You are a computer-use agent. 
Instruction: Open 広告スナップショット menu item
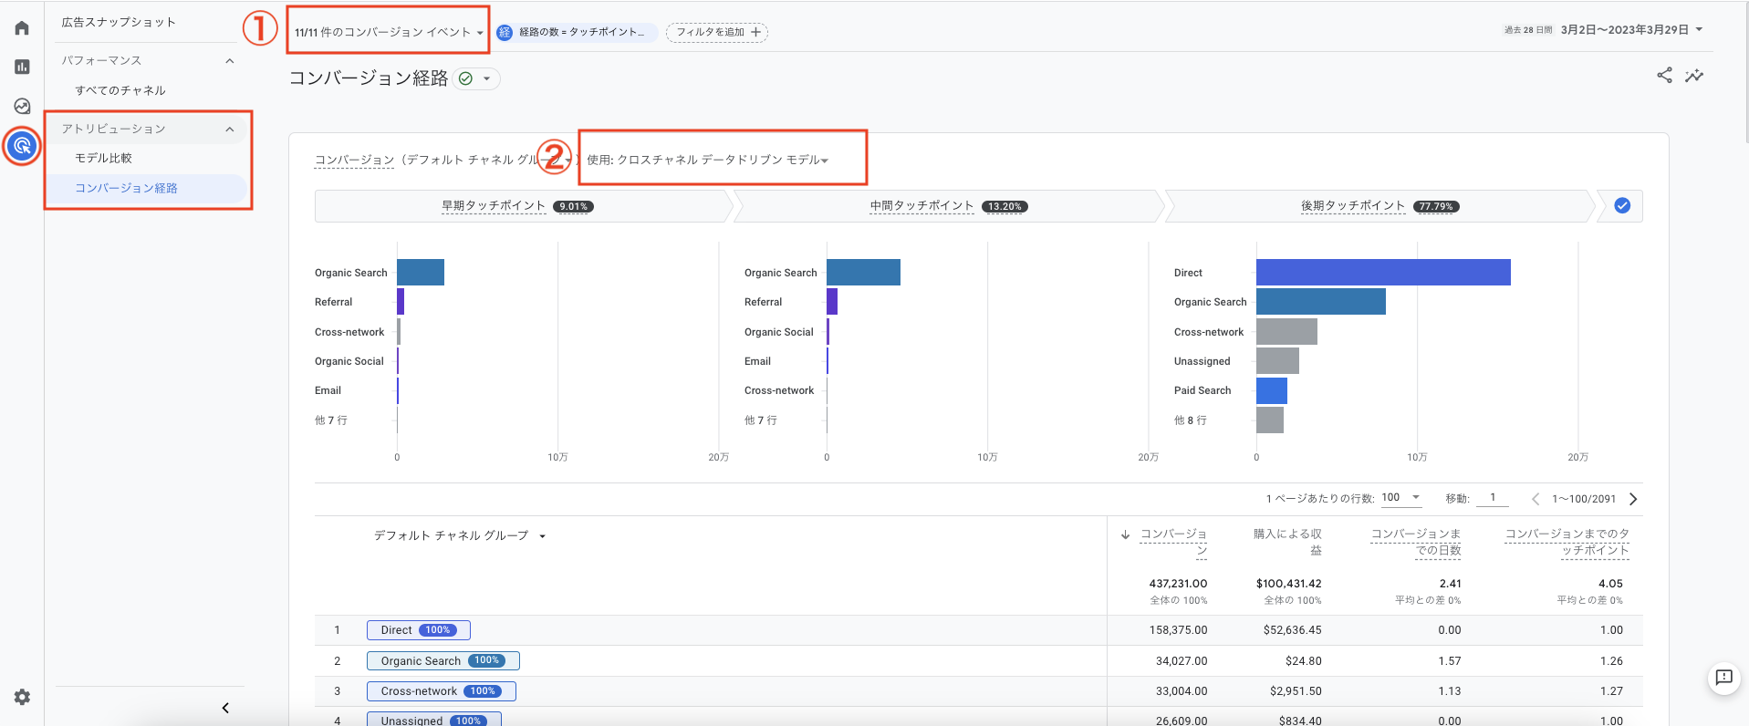(x=119, y=22)
